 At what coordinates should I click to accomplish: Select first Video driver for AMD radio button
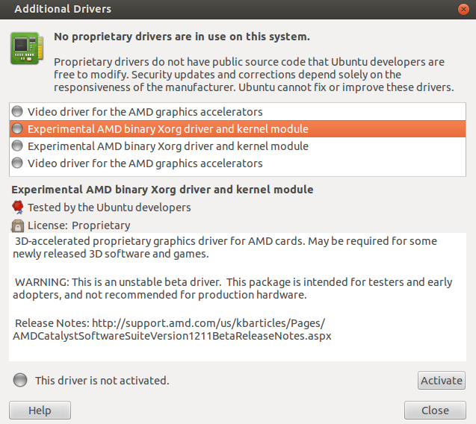[17, 111]
